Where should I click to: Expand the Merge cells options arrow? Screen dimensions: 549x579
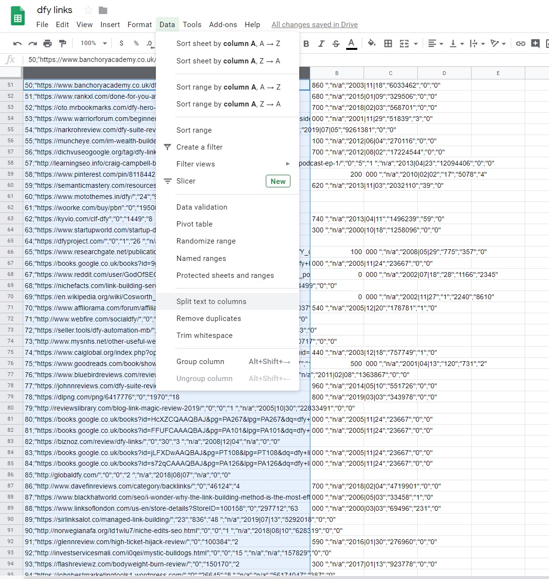click(x=416, y=44)
